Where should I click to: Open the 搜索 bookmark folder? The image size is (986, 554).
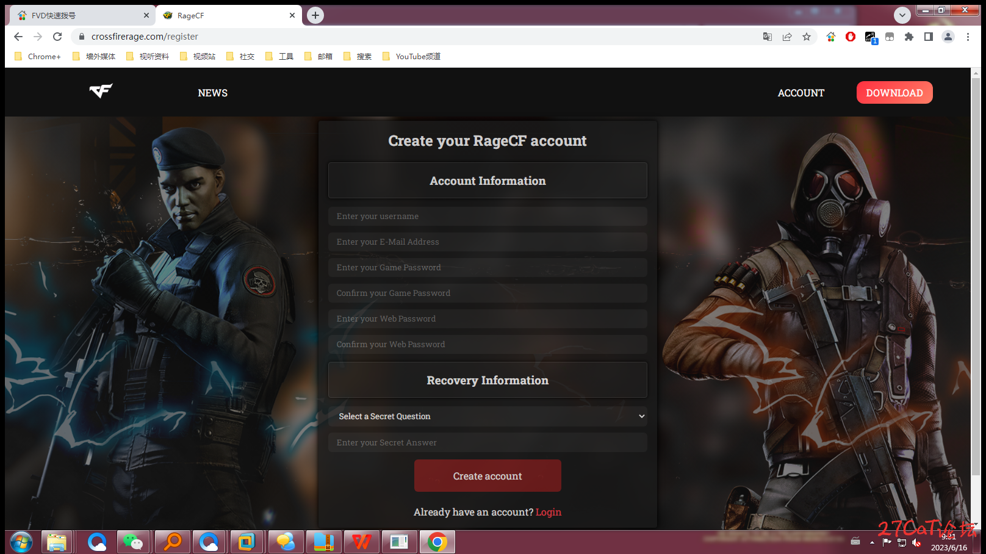pos(358,56)
